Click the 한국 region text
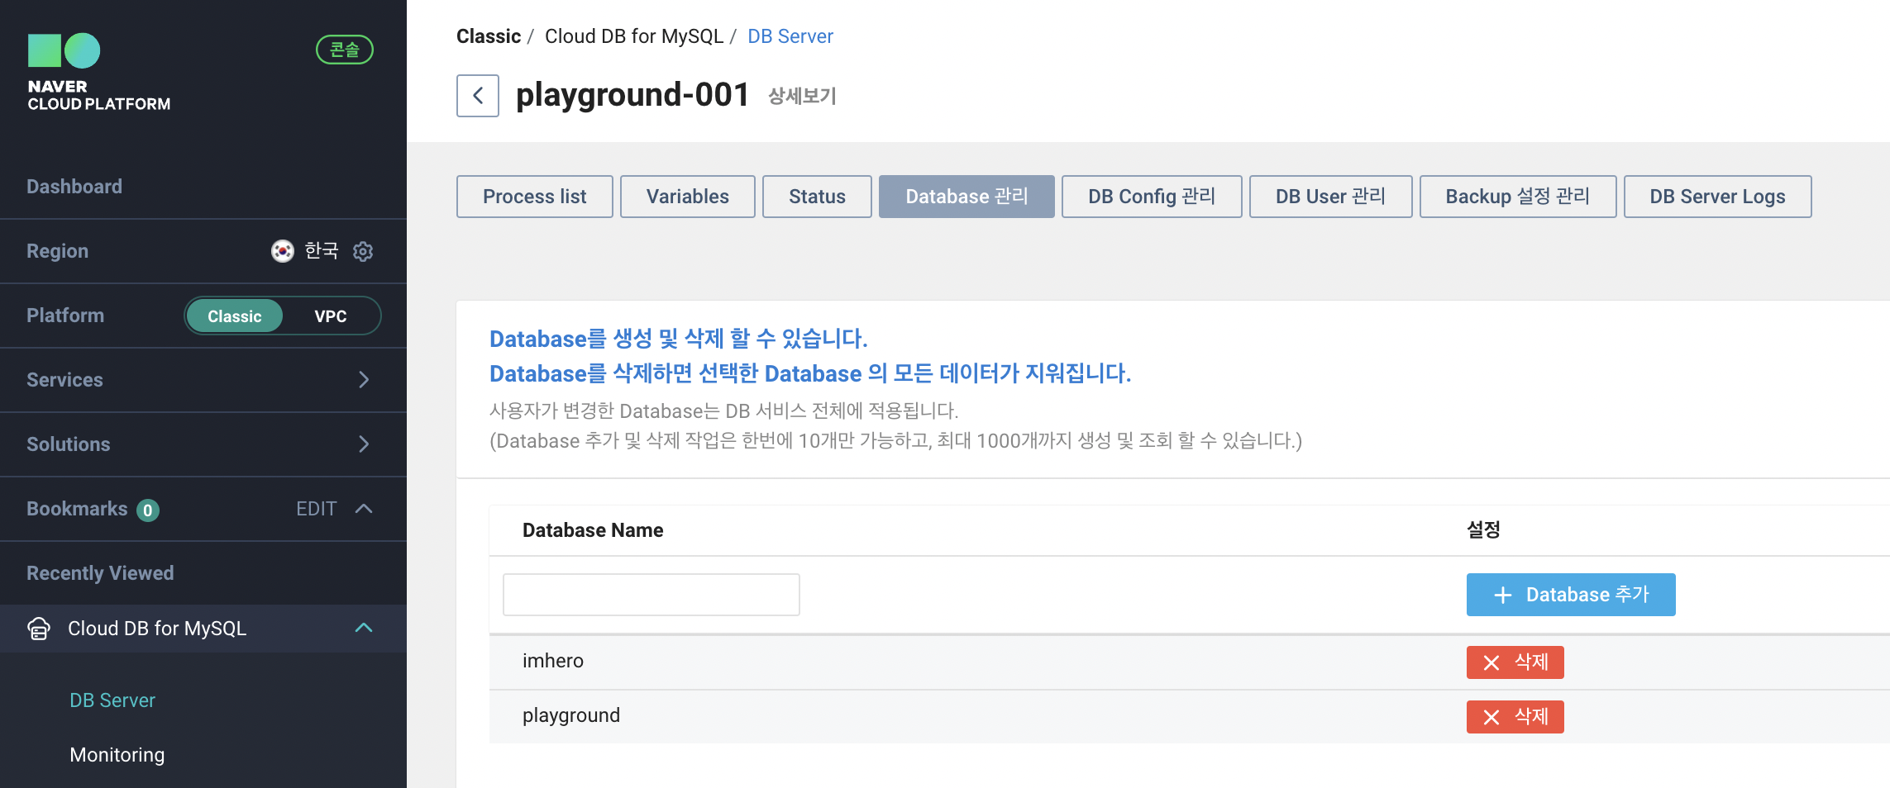Viewport: 1890px width, 788px height. coord(322,251)
